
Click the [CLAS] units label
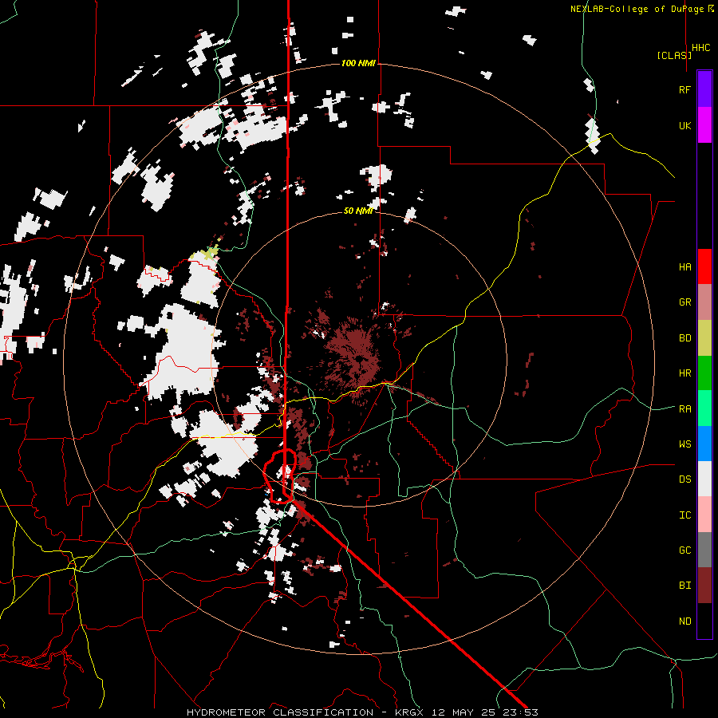[x=674, y=55]
